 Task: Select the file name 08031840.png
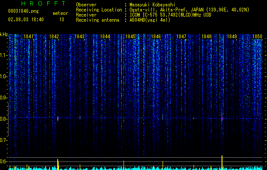23,11
